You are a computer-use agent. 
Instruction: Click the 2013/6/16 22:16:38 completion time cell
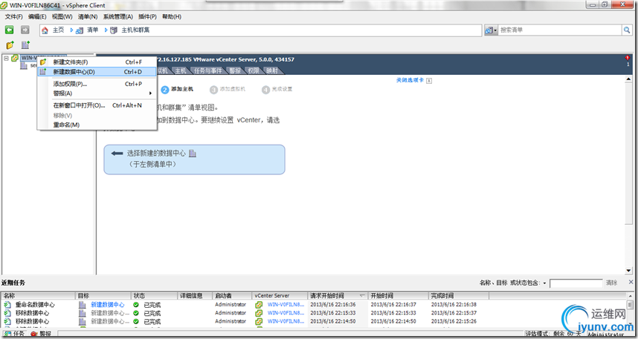(x=454, y=304)
